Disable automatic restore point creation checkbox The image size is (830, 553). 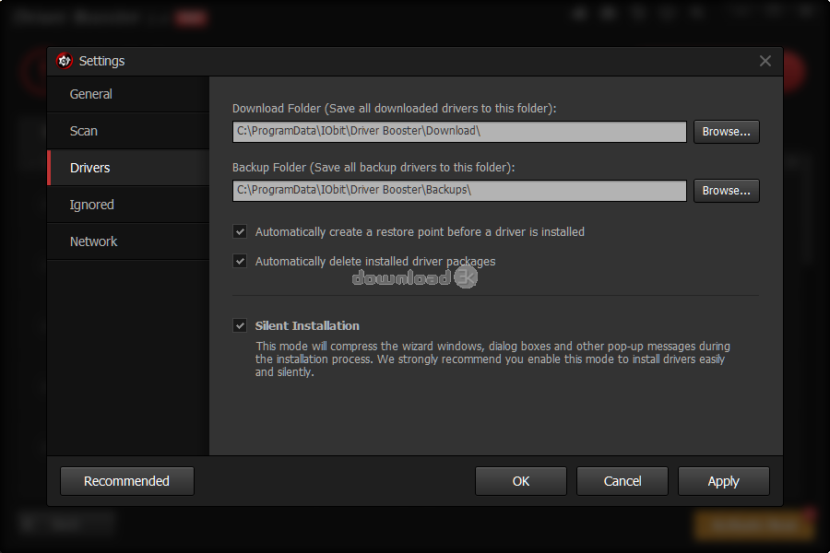pyautogui.click(x=240, y=232)
